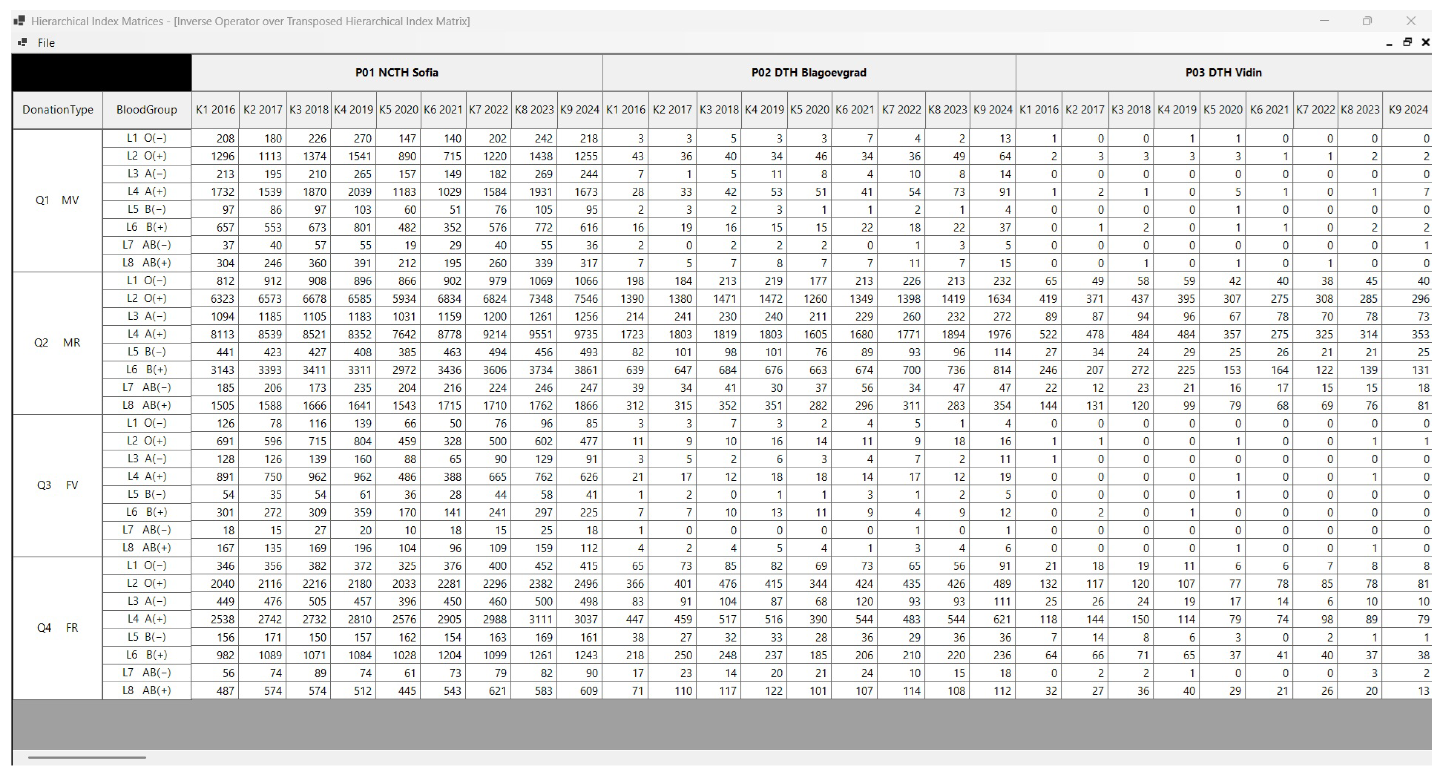
Task: Select the Q1 MV row group
Action: (57, 200)
